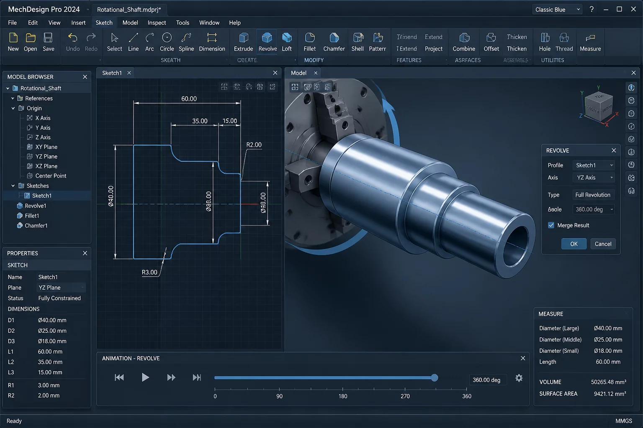Click the animation slider handle
643x428 pixels.
(x=435, y=378)
